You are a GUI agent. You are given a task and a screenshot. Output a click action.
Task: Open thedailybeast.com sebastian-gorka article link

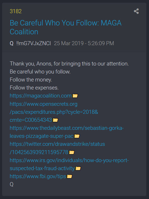click(67, 132)
